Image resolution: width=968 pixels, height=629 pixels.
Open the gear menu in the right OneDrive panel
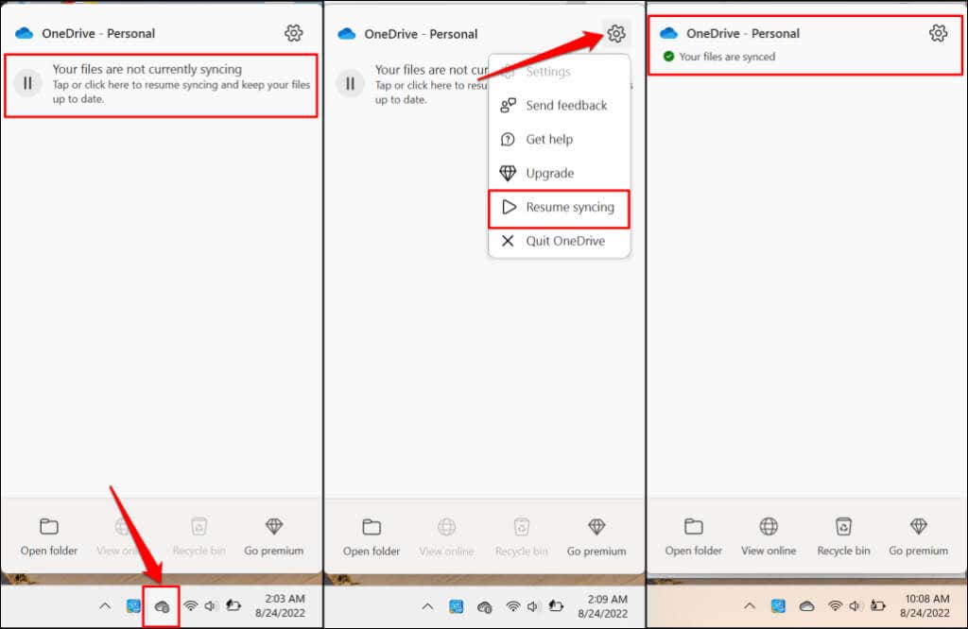(939, 33)
